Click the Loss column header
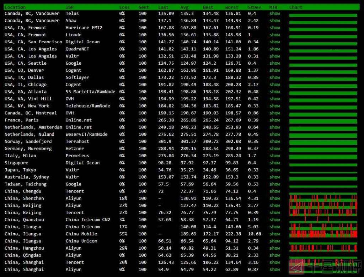Image resolution: width=364 pixels, height=277 pixels. (x=124, y=7)
